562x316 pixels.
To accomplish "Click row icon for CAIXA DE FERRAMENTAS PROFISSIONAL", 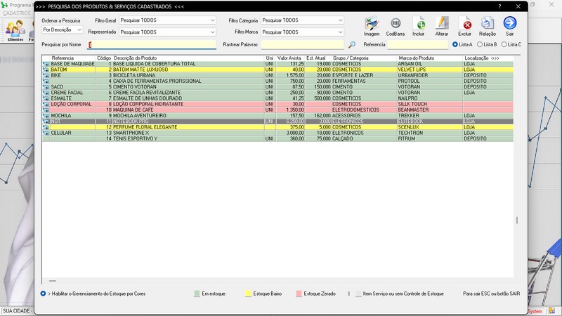I will 46,81.
